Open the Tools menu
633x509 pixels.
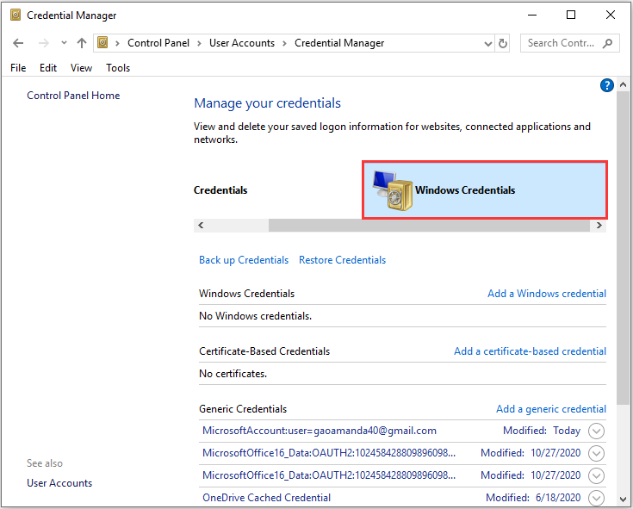[118, 68]
